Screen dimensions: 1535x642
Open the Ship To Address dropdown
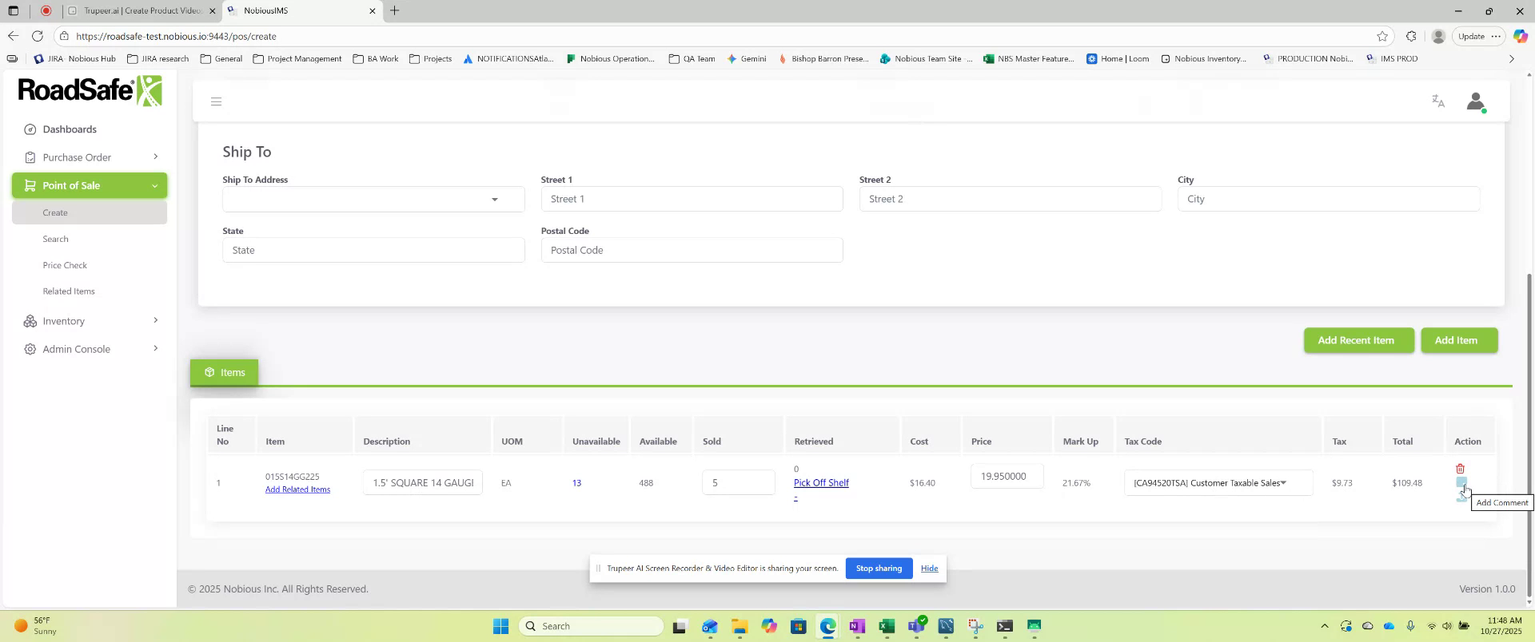point(373,199)
